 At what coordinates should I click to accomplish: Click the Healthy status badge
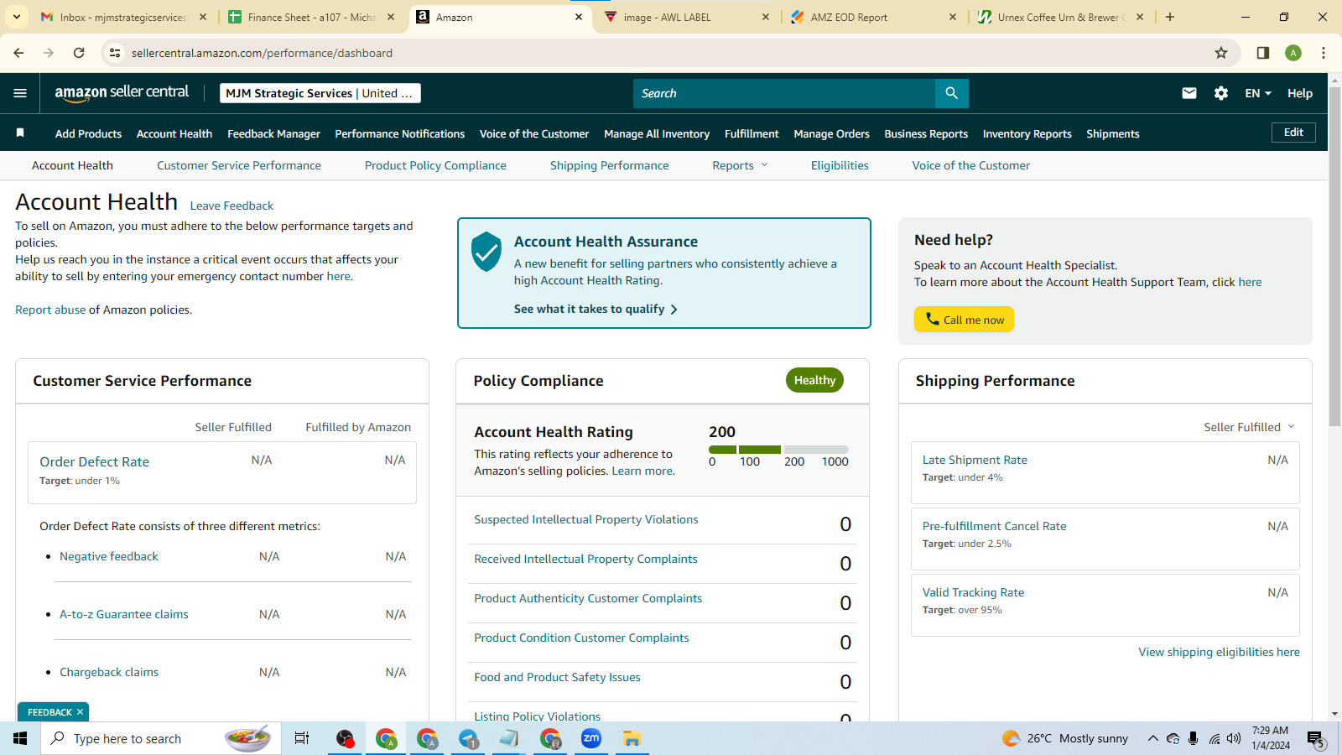[814, 380]
